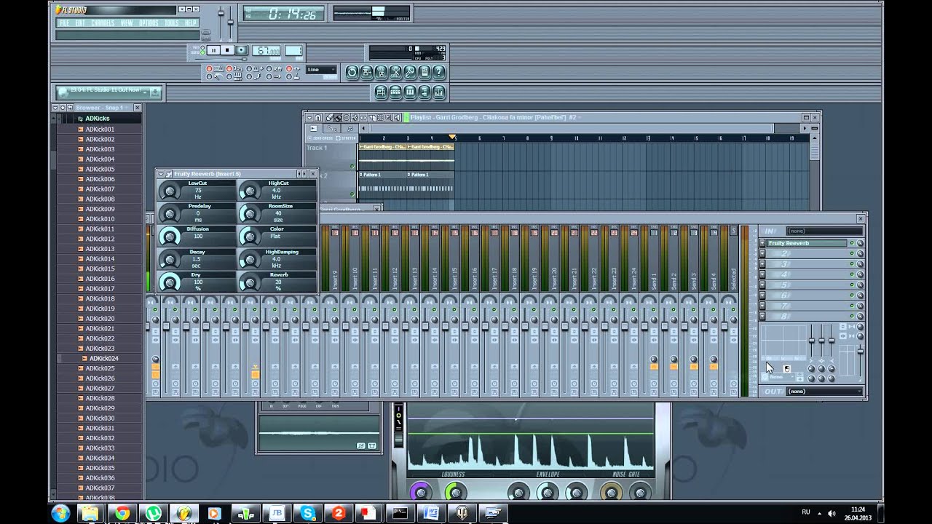
Task: Click the download icon in news panel
Action: coord(154,92)
